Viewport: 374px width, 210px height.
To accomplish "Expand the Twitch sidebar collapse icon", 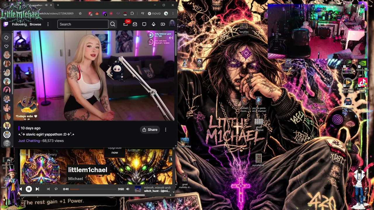I will pyautogui.click(x=6, y=37).
